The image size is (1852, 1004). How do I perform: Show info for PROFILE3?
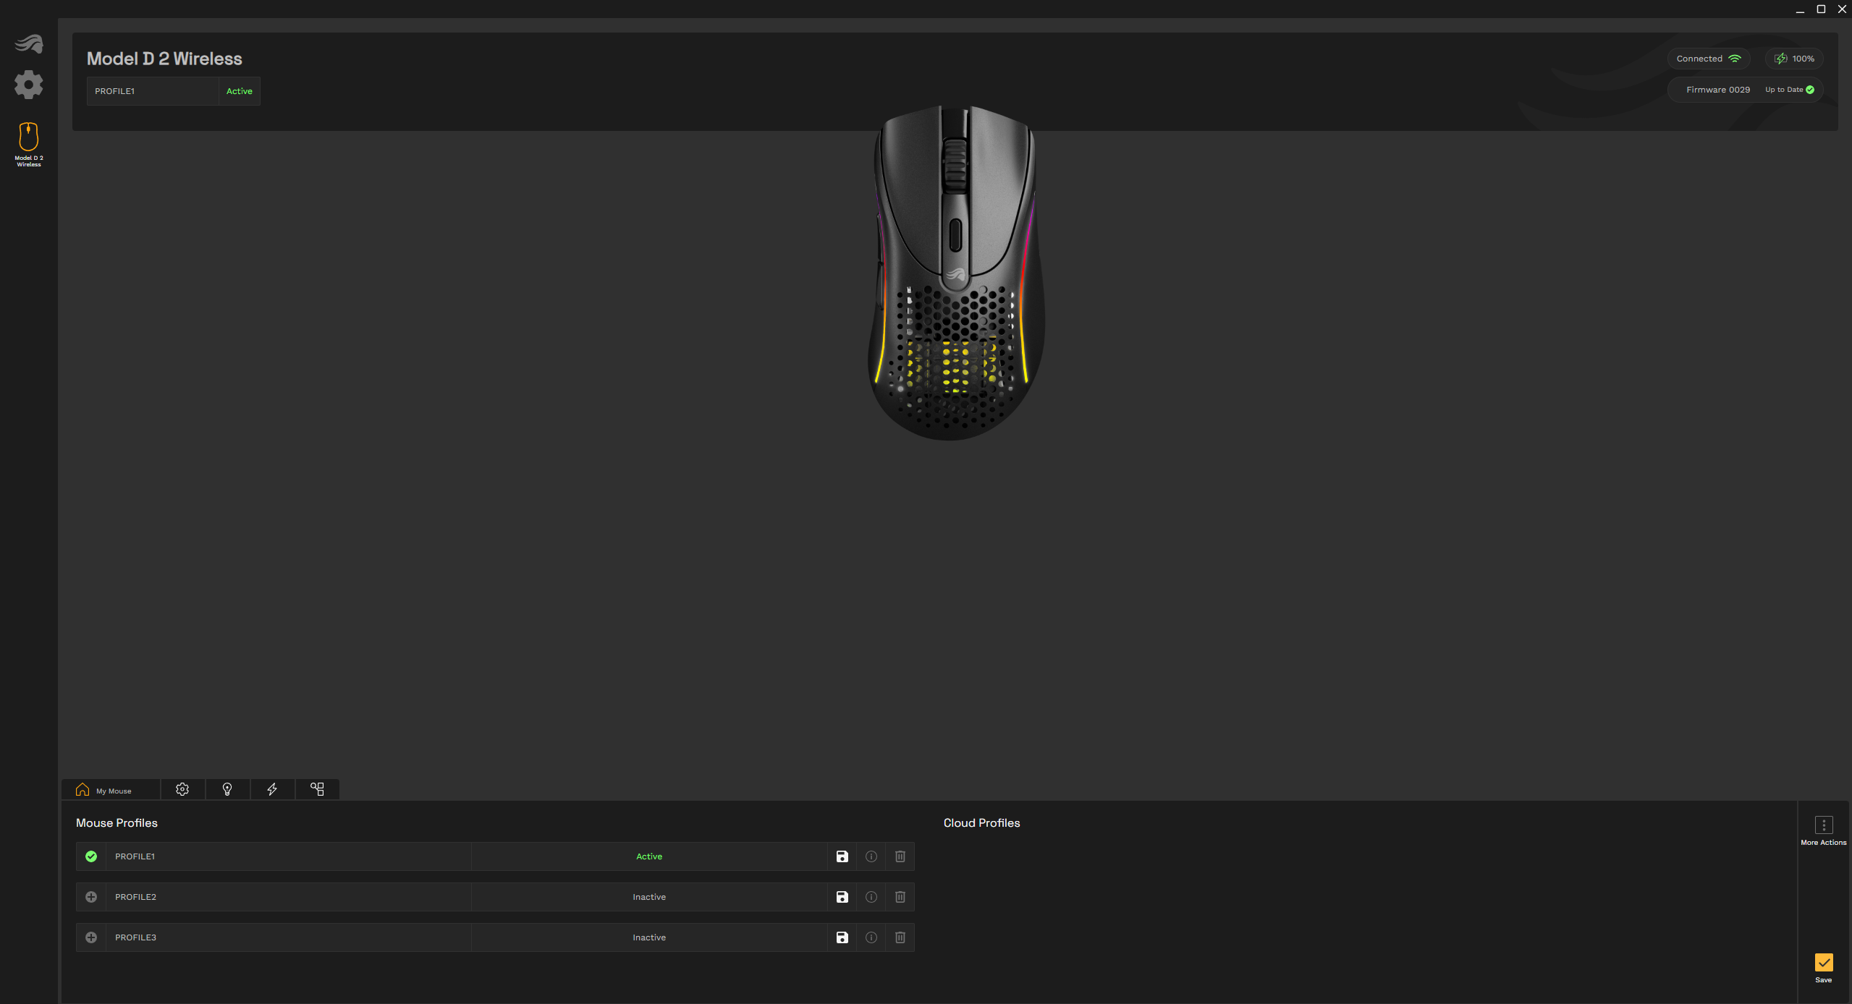point(871,937)
